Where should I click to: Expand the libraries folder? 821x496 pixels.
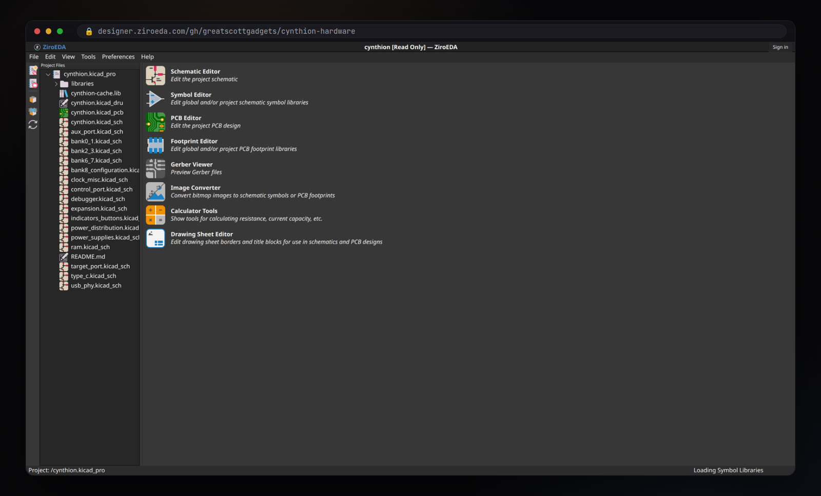(56, 84)
